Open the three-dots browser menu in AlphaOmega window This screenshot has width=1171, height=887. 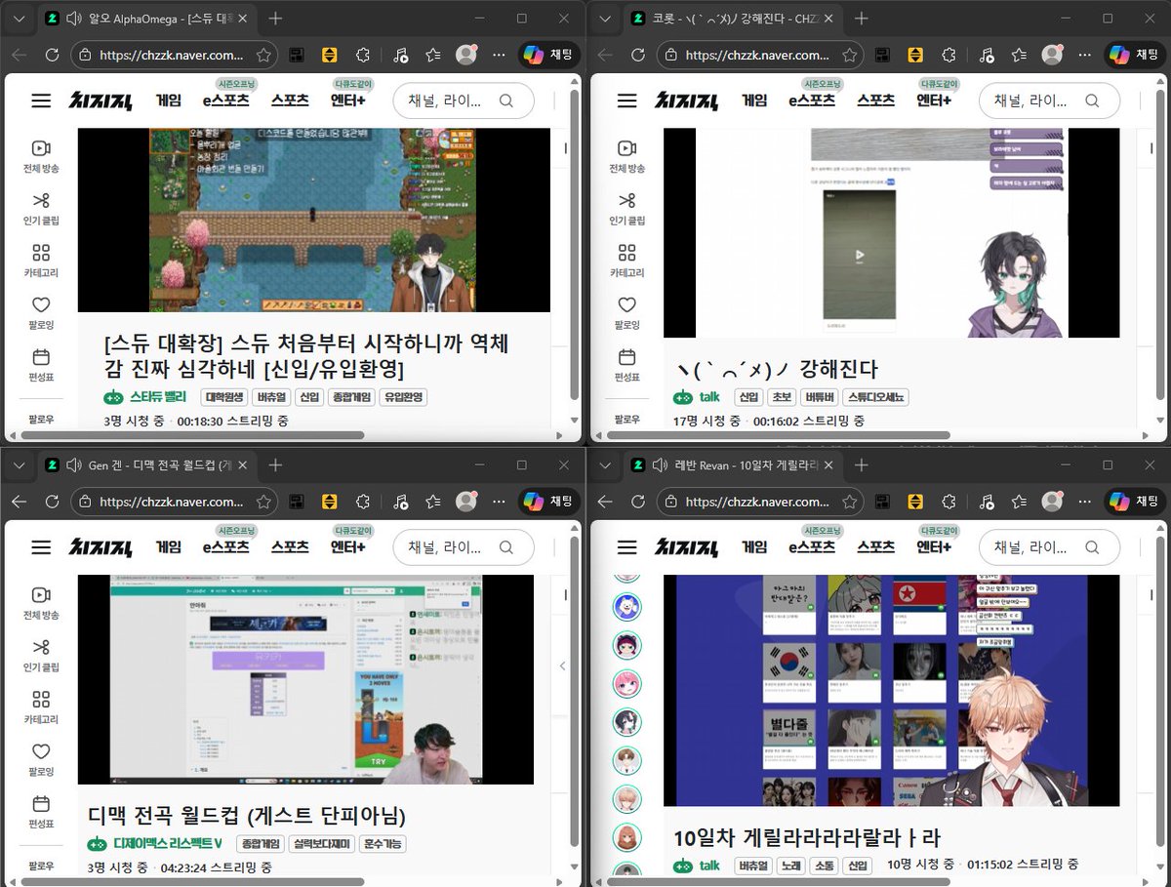(499, 56)
